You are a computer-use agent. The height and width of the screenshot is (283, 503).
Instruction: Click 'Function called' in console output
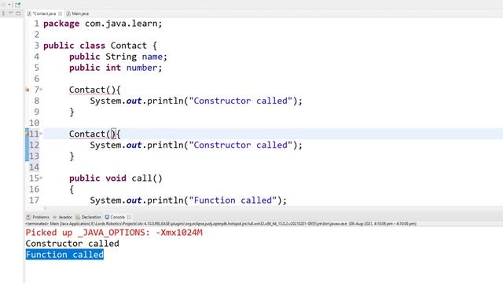coord(64,255)
